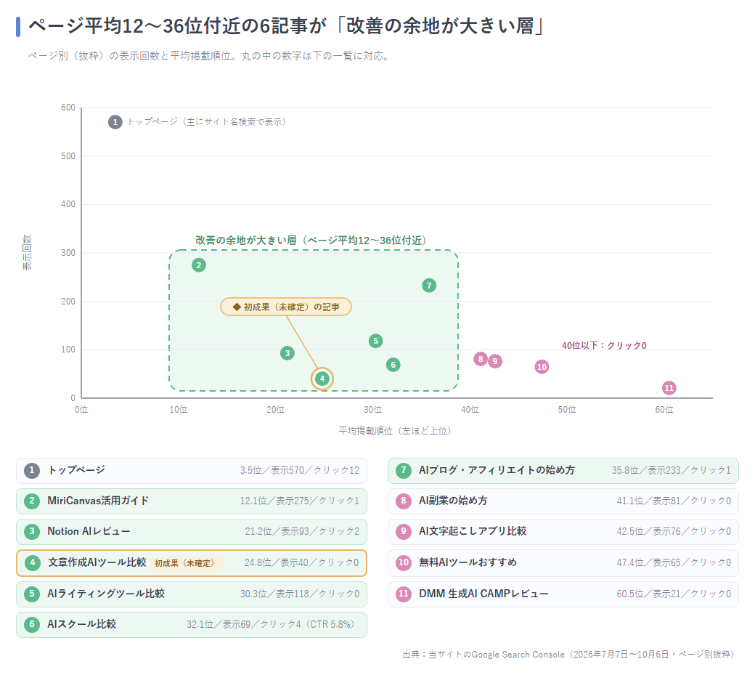Select the AIライティングツール比較 list row
The width and height of the screenshot is (755, 675).
tap(192, 594)
